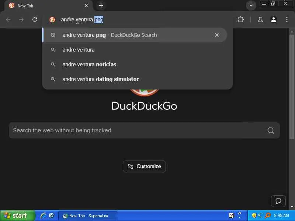
Task: Click the language bar restore icon
Action: 240,213
